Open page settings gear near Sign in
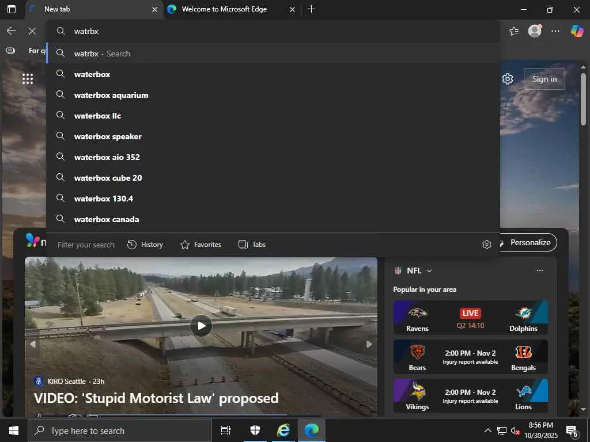This screenshot has width=590, height=442. (508, 79)
